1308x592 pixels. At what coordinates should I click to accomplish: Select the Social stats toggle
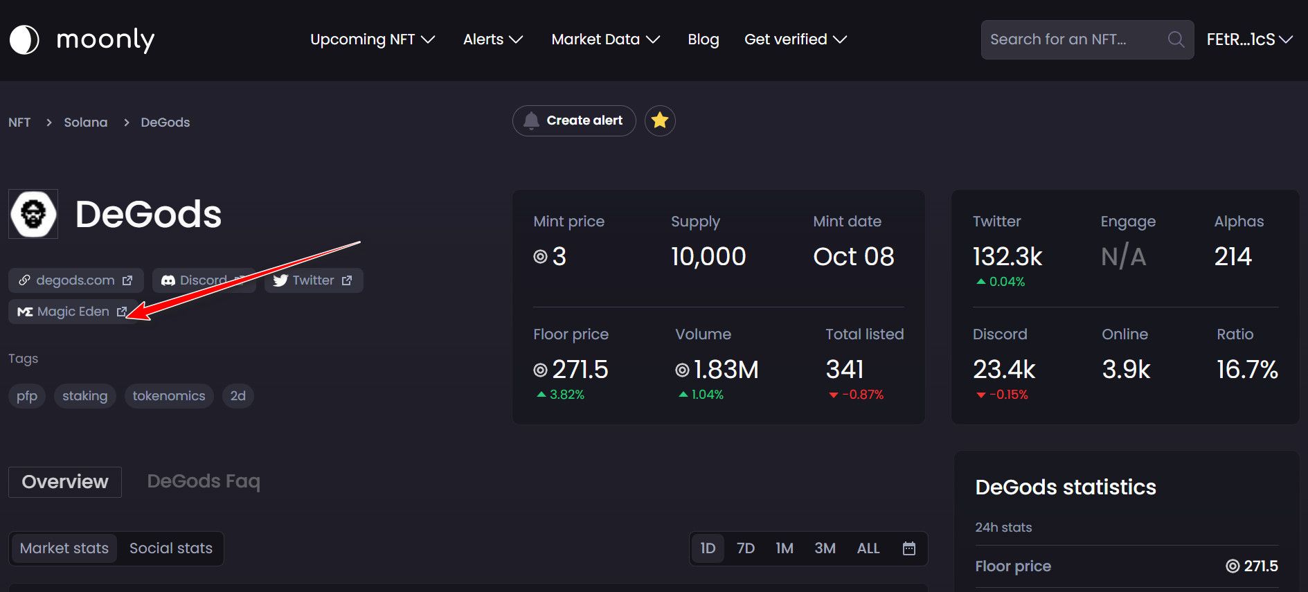(x=171, y=548)
